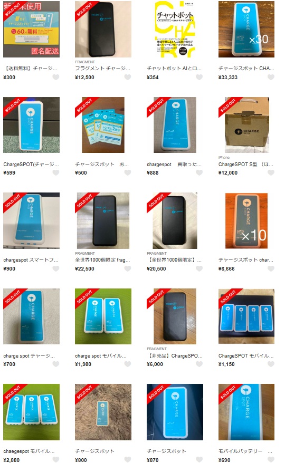
Task: View the three chargers on green mat
Action: (x=31, y=412)
